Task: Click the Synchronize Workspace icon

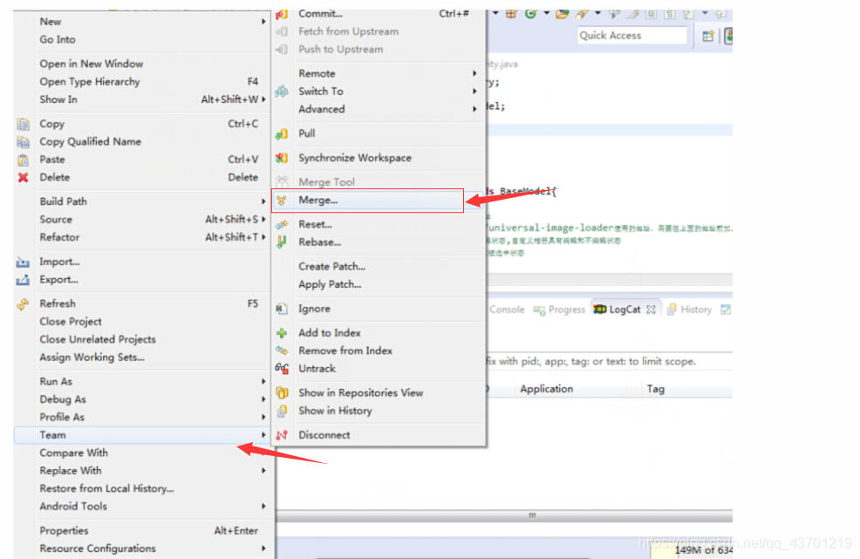Action: tap(282, 158)
